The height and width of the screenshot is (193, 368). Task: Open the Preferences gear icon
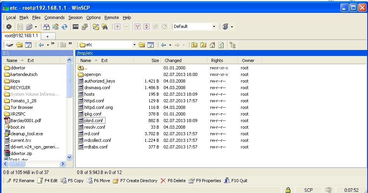9,27
